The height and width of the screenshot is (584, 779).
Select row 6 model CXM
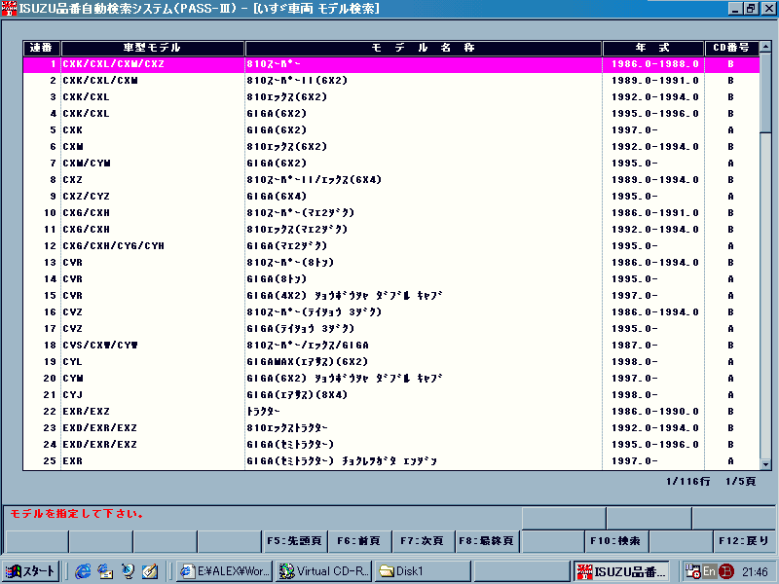point(391,147)
